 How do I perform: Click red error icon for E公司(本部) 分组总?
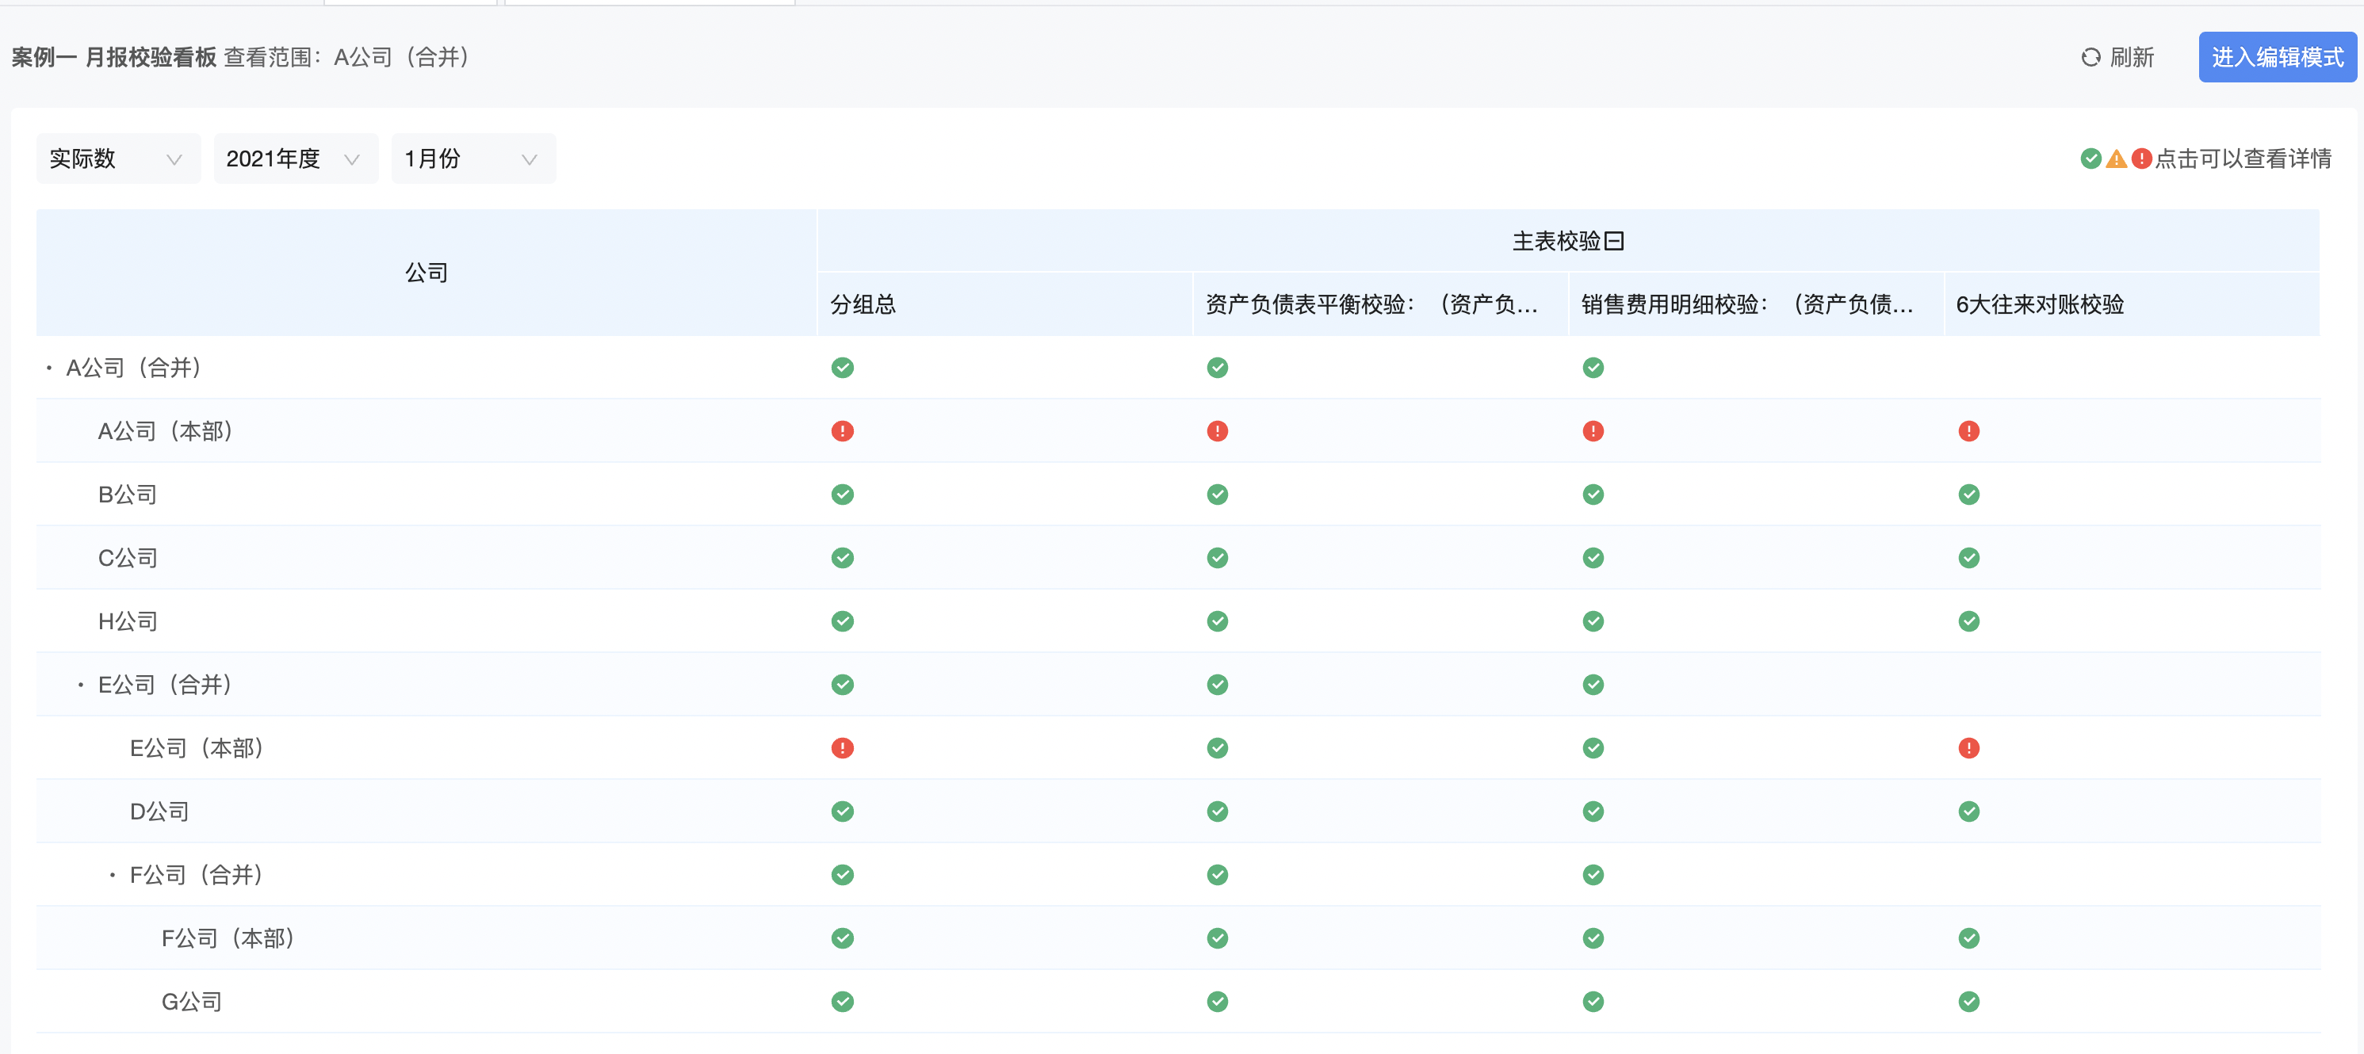coord(842,747)
